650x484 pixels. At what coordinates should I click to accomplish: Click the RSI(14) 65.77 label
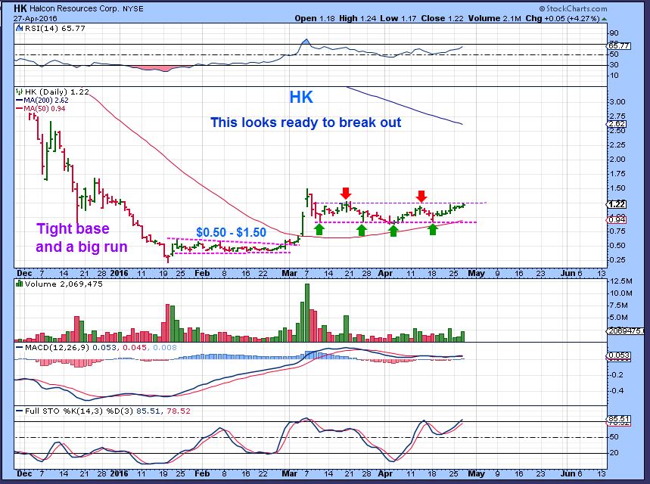54,28
